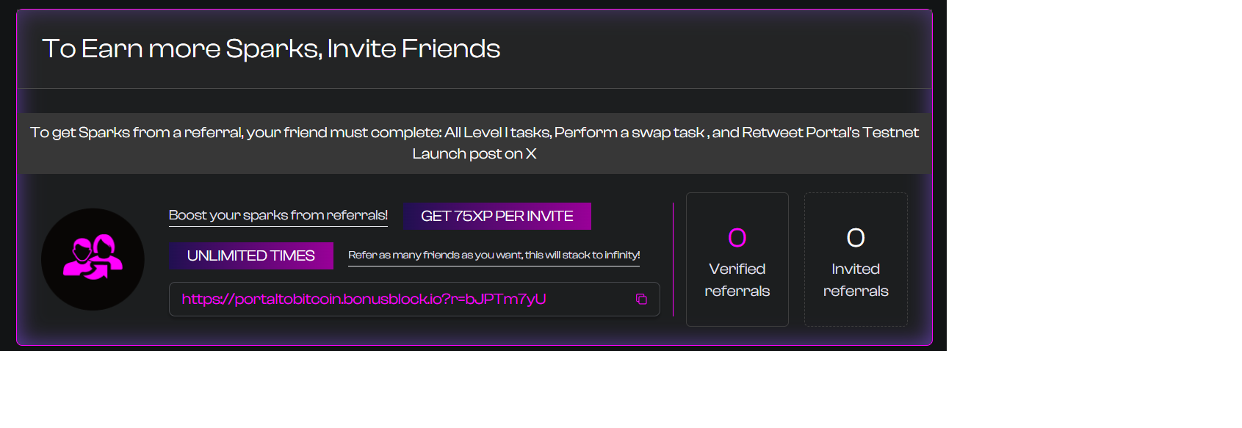Copy referral link using the copy icon
The image size is (1242, 428).
pyautogui.click(x=641, y=299)
